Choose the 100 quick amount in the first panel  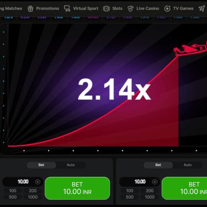coord(13,190)
